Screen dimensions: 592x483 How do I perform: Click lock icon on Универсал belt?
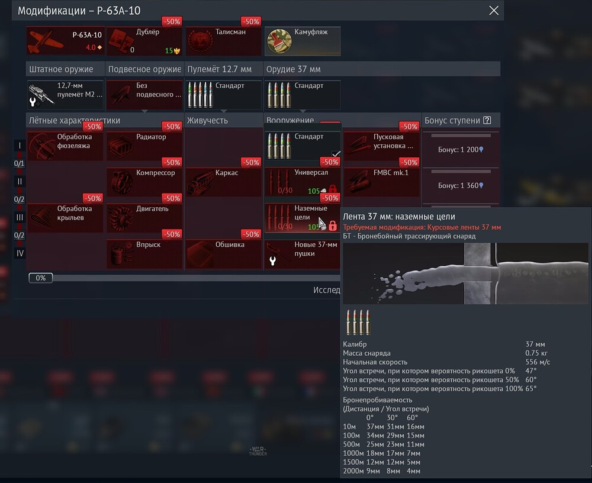(333, 189)
